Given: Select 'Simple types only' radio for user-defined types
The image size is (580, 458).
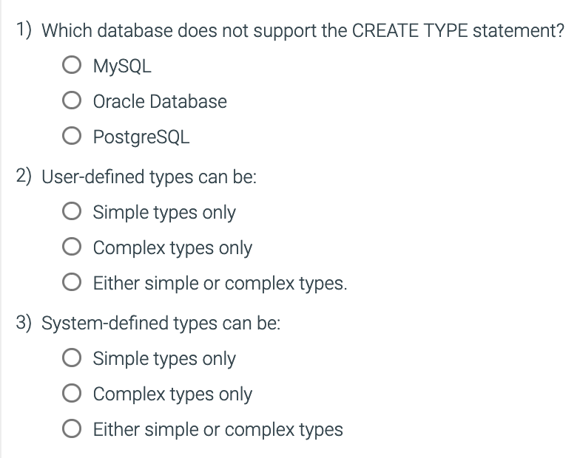Looking at the screenshot, I should coord(72,211).
